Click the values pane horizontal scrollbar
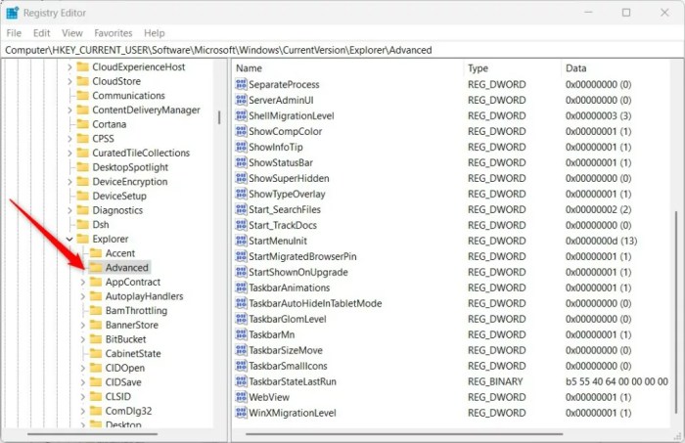Screen dimensions: 685x443 404,434
